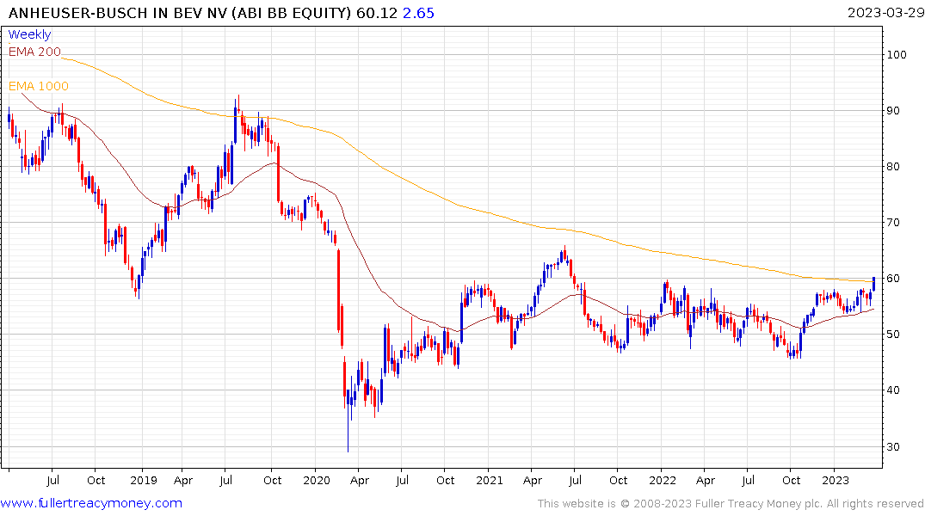
Task: Click the 80 price axis label
Action: 893,167
